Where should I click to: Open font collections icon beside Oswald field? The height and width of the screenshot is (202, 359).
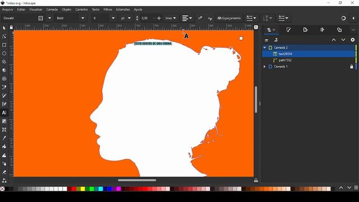pos(40,18)
